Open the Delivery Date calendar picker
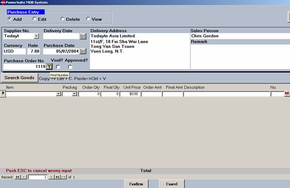Screen dimensions: 290x188 83,36
